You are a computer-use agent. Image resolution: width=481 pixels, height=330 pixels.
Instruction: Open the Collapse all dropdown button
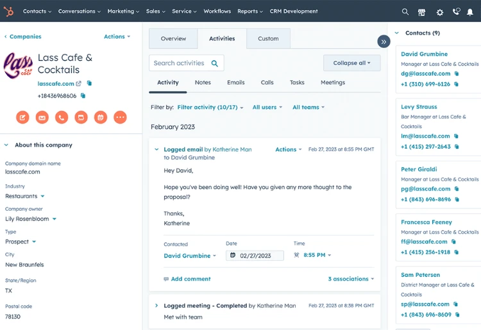tap(351, 63)
